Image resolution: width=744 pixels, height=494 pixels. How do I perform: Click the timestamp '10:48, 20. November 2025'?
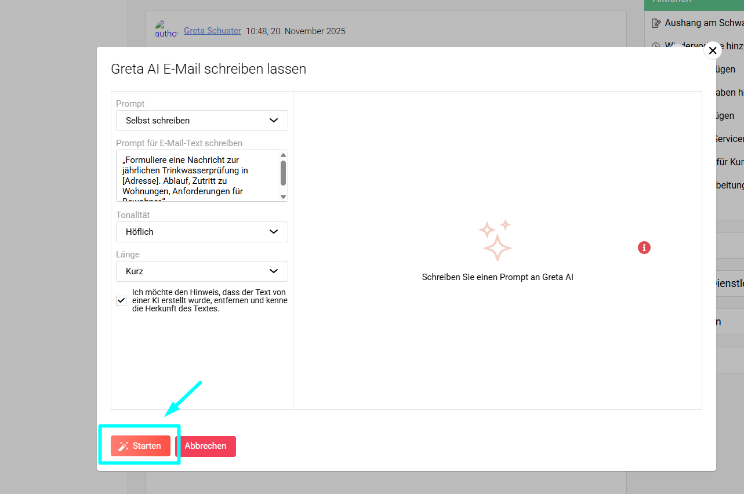coord(296,31)
